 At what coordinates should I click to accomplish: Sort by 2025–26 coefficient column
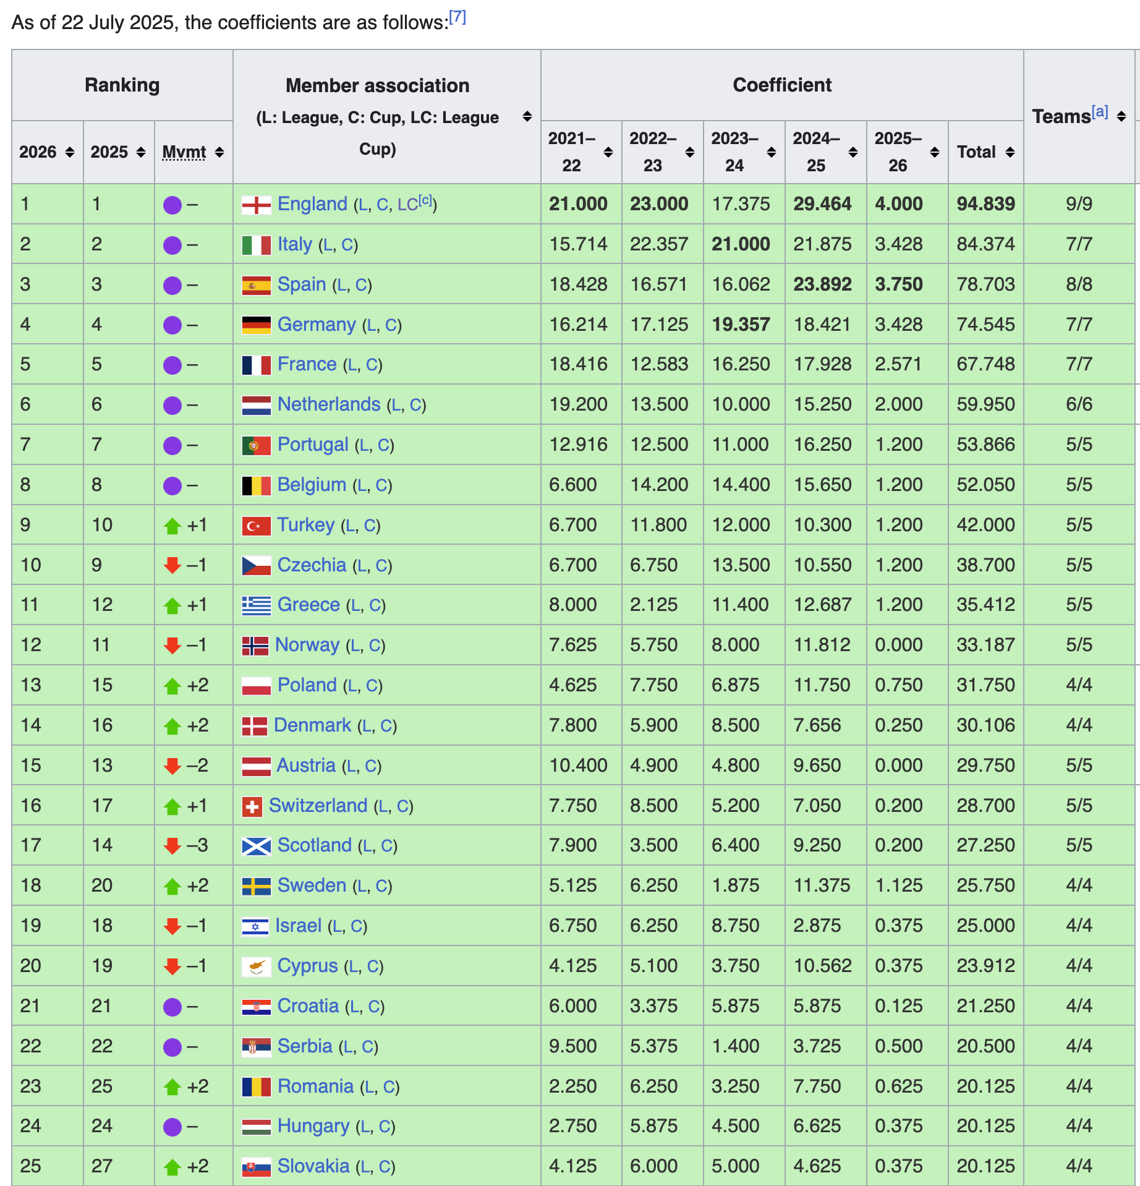click(x=935, y=152)
